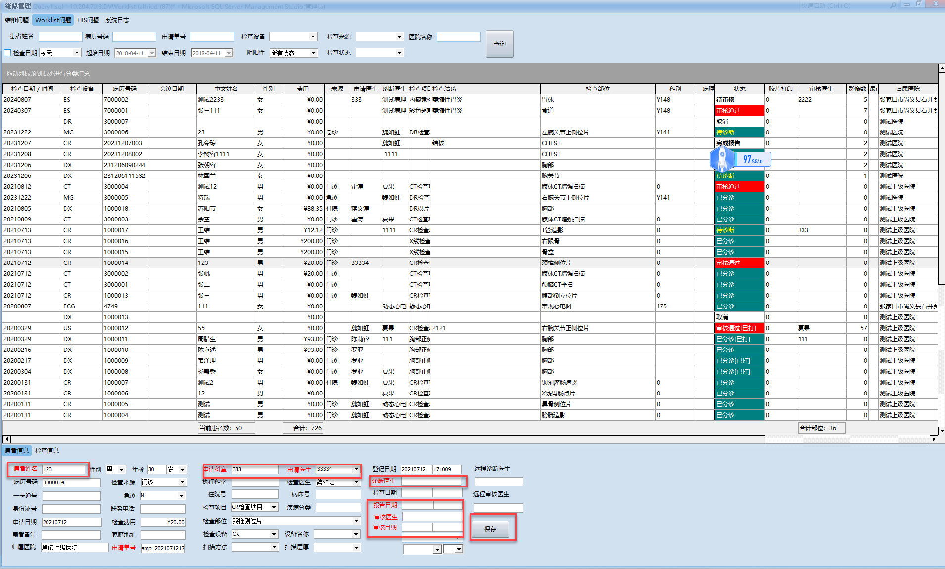Click the rocket network speed widget icon
Image resolution: width=945 pixels, height=569 pixels.
pos(722,159)
